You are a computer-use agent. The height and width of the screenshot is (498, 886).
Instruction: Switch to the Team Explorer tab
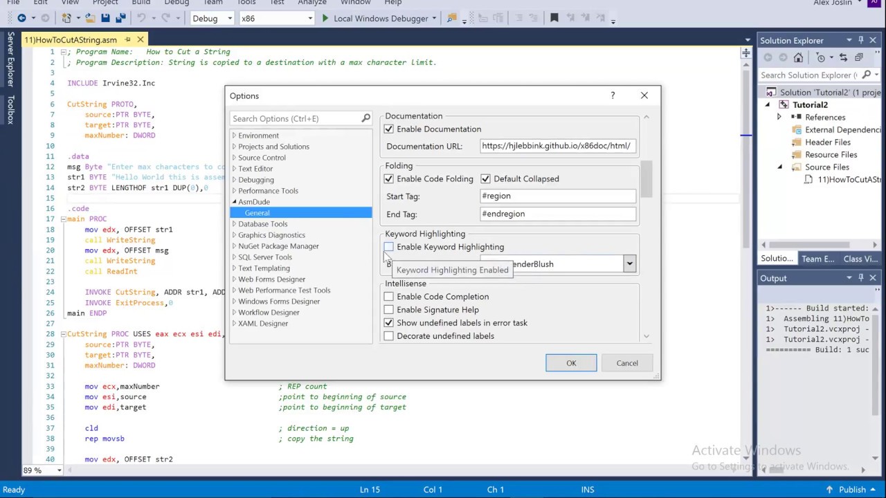(817, 259)
